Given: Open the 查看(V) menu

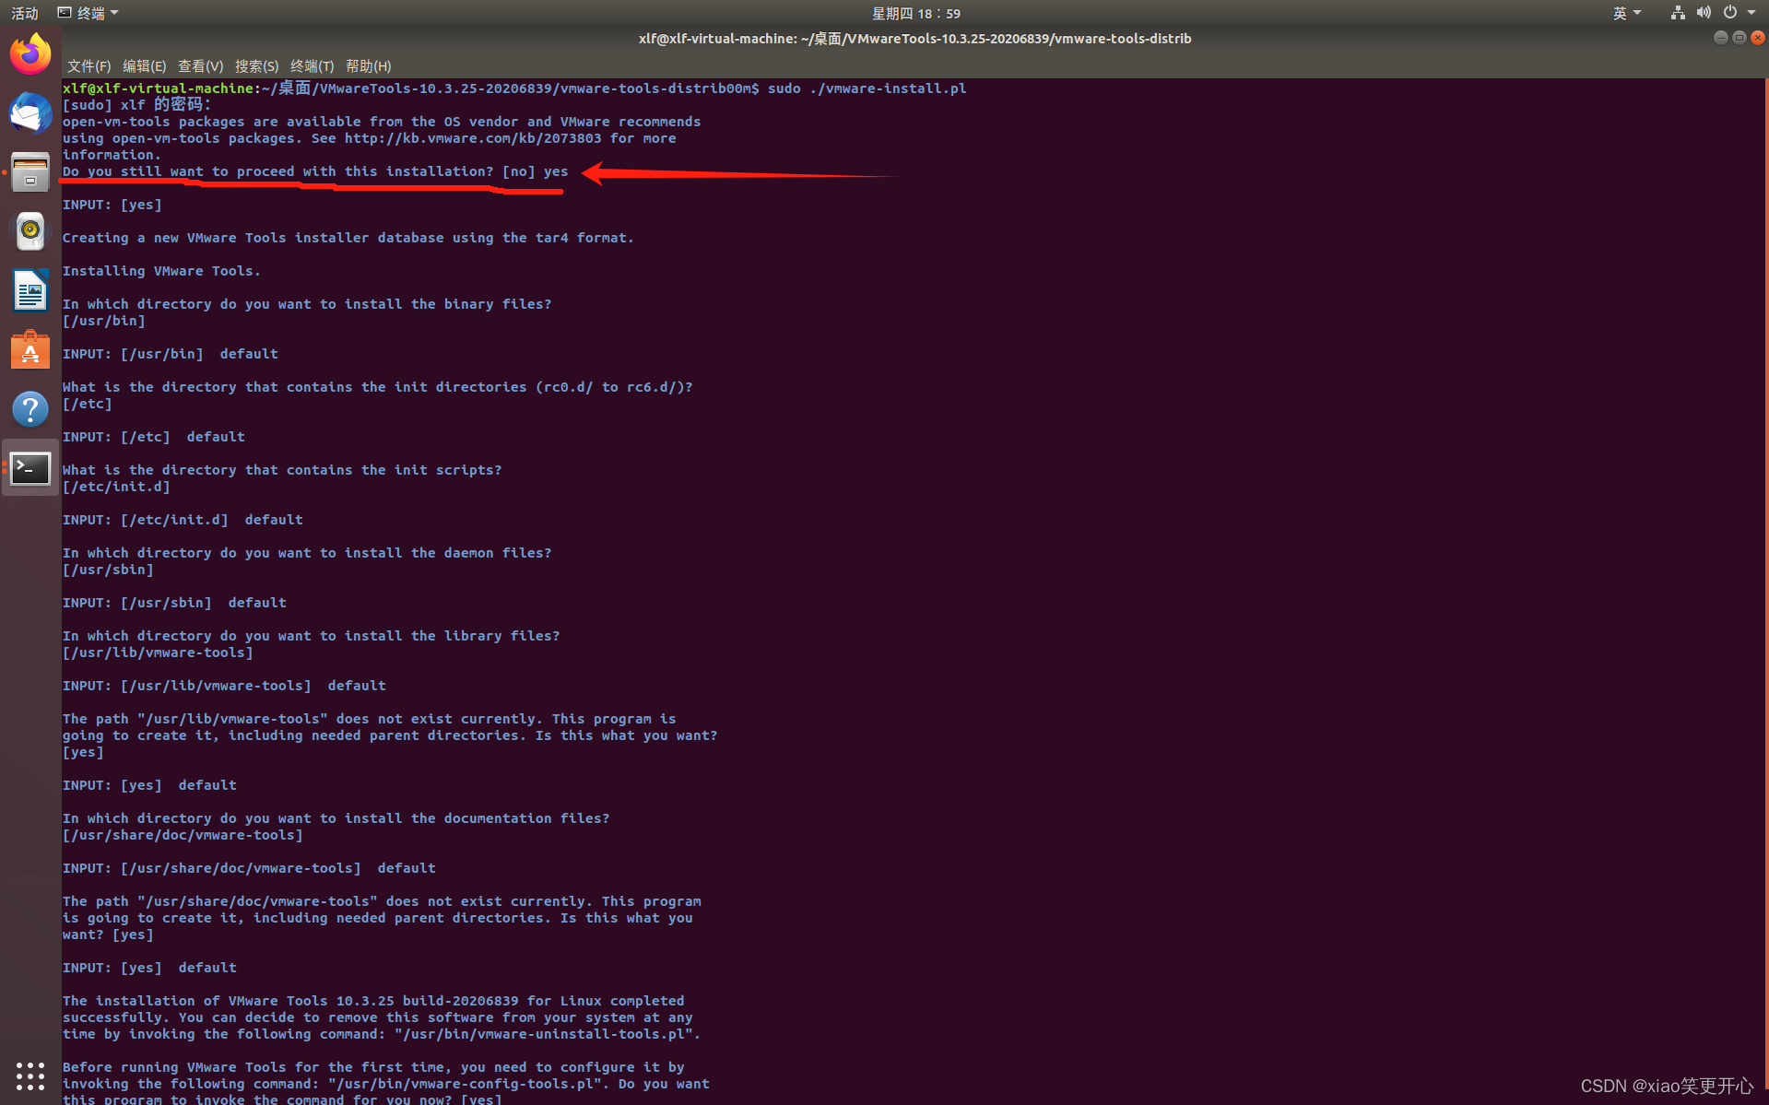Looking at the screenshot, I should click(x=200, y=66).
